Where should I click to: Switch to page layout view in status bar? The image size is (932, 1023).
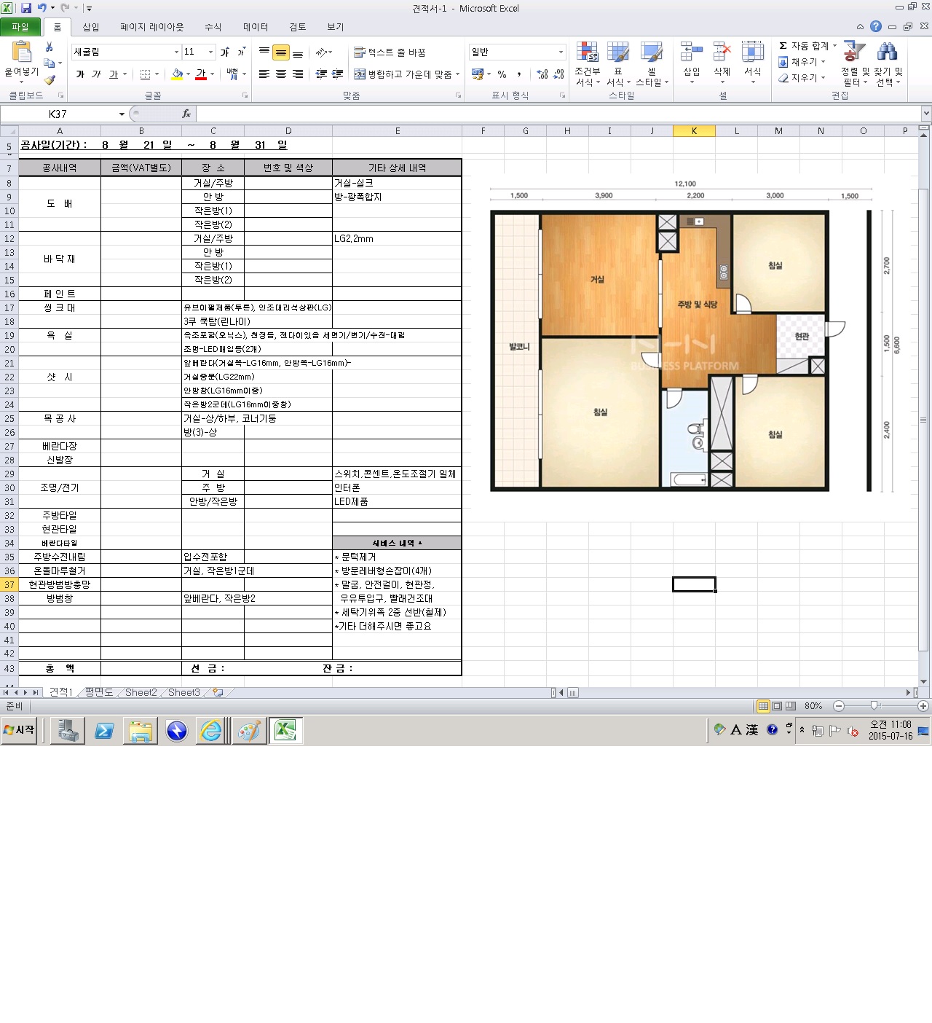777,706
